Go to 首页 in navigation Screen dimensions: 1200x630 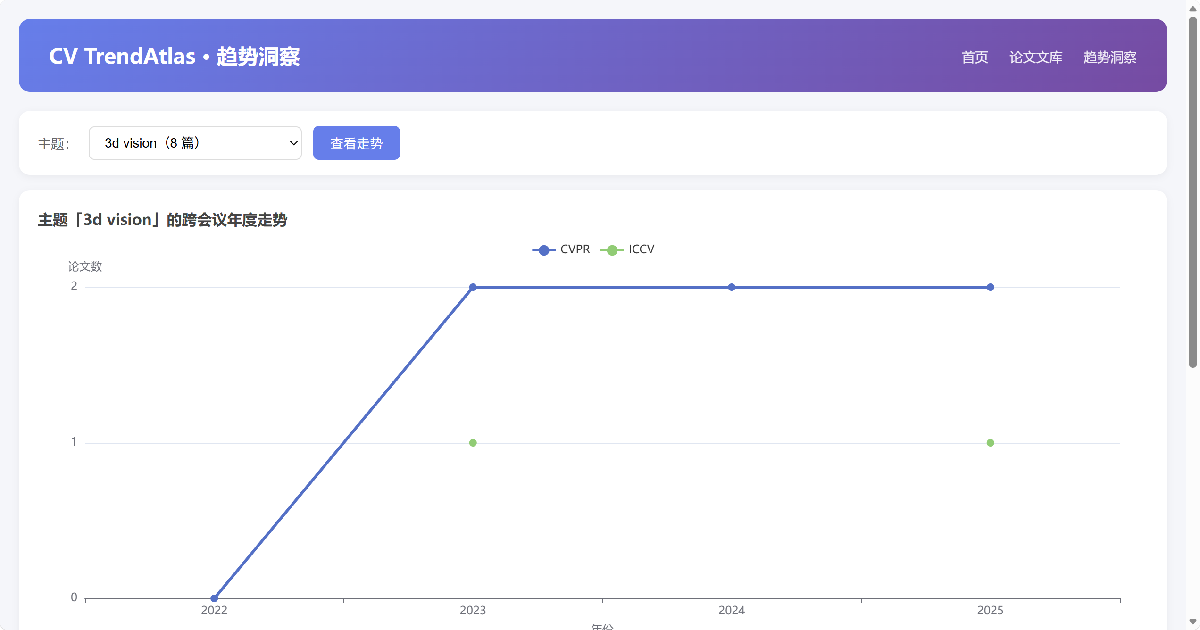[x=975, y=57]
